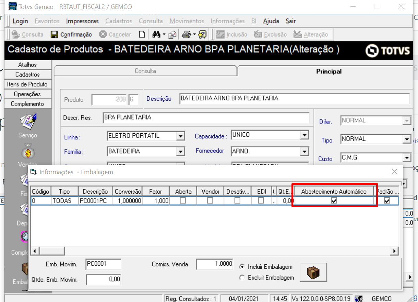Click the Complemento sidebar button
Screen dimensions: 418x302
tap(27, 104)
